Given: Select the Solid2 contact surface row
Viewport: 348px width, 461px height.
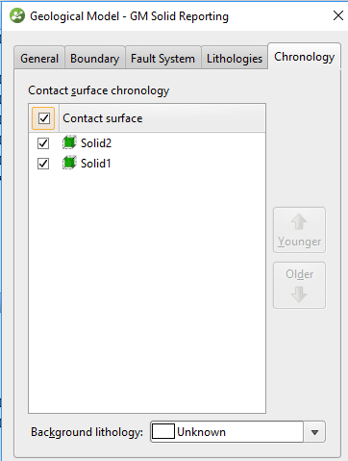Looking at the screenshot, I should tap(147, 143).
